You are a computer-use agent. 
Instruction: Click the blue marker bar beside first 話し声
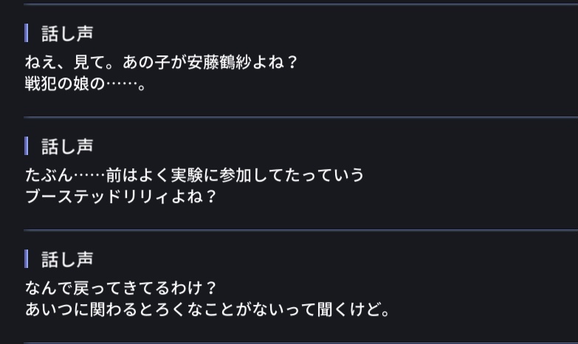coord(27,33)
